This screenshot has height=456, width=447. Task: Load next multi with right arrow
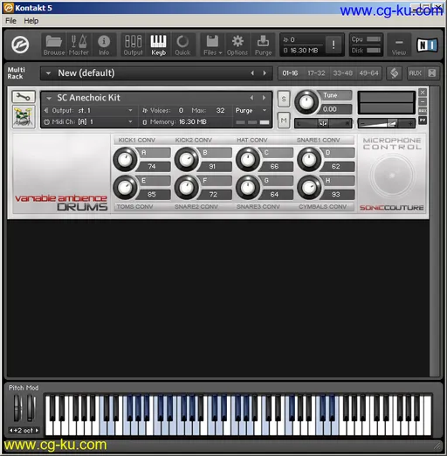click(x=265, y=73)
